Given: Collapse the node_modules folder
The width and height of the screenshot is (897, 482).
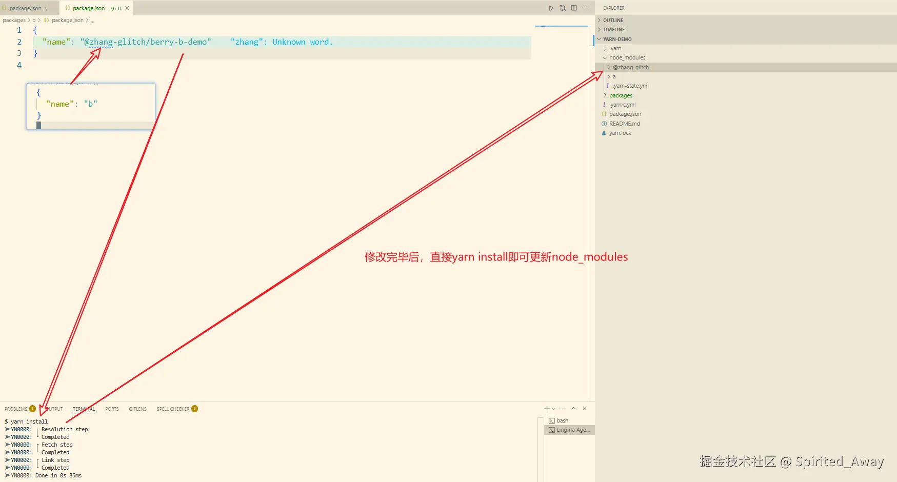Looking at the screenshot, I should click(x=627, y=58).
